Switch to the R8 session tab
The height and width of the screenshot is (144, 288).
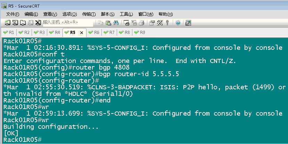pyautogui.click(x=124, y=33)
